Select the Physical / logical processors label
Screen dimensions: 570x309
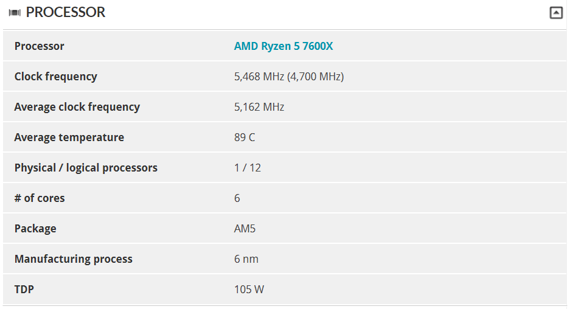coord(86,168)
